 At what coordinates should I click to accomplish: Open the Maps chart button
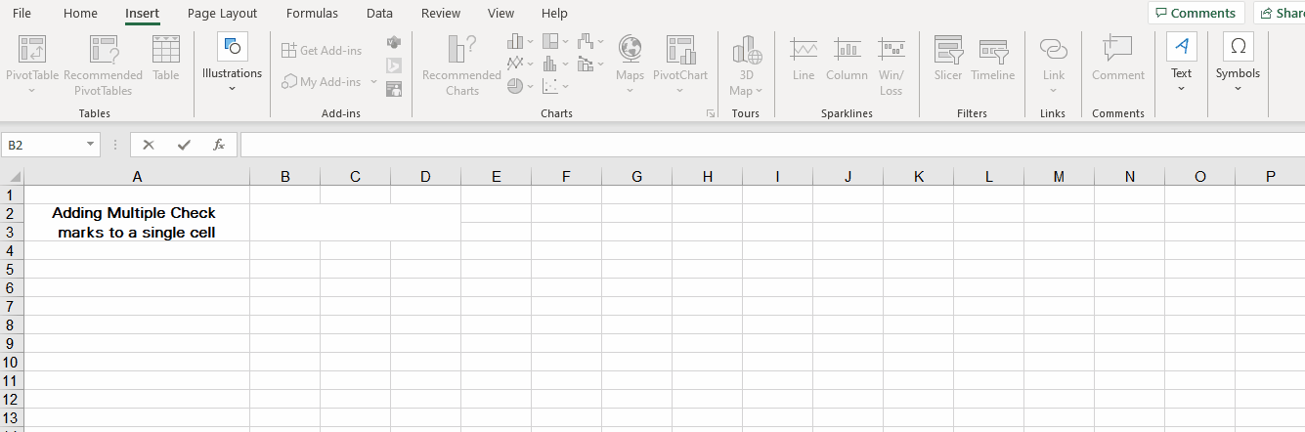pos(630,65)
